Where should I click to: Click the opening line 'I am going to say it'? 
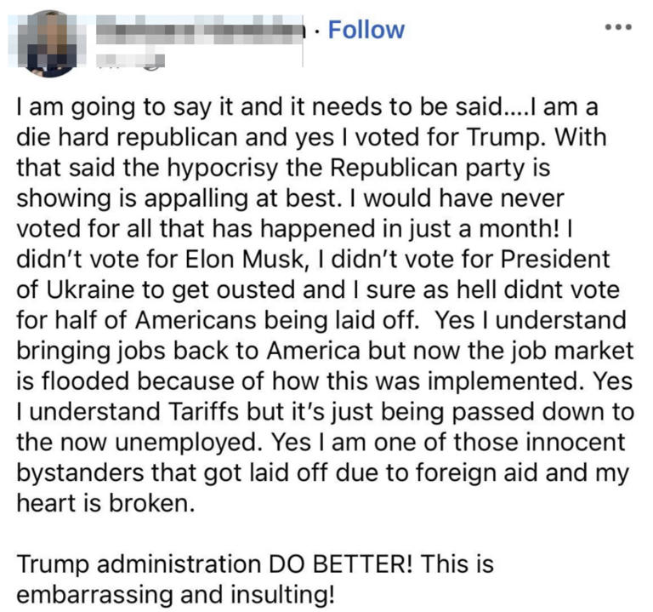[x=123, y=106]
